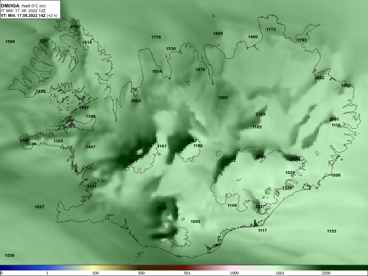Click the DMI/IGA title in the legend box
This screenshot has height=276, width=368.
pos(10,6)
